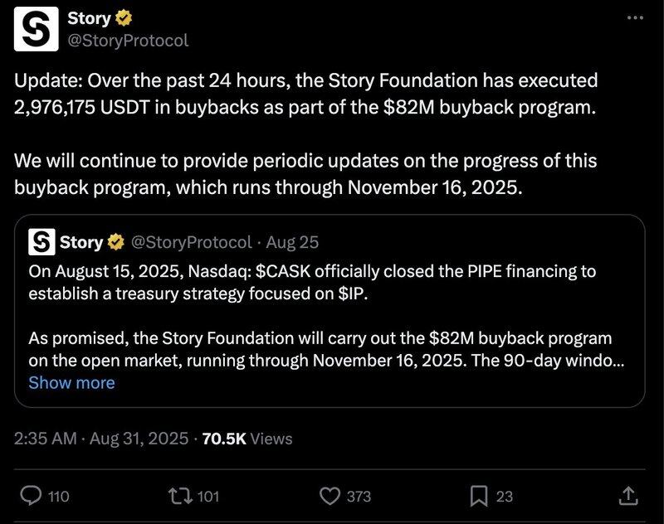Open the Aug 25 date of quoted tweet
Viewport: 664px width, 524px height.
coord(292,242)
